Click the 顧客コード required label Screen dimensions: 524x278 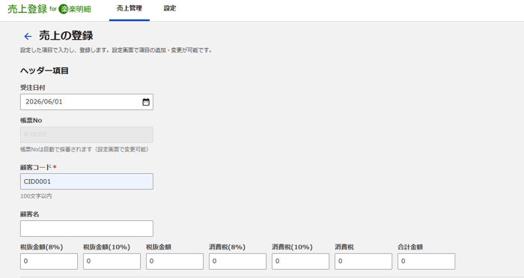point(38,167)
